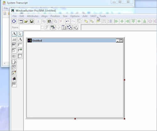Click the center vertically green icon
The image size is (157, 131).
click(139, 21)
